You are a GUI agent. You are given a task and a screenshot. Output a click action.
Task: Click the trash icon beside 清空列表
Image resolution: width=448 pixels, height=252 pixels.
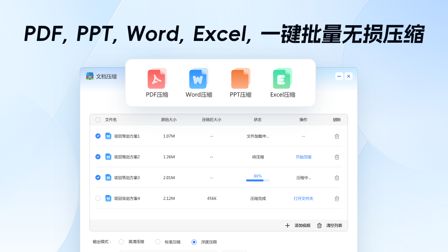(319, 225)
